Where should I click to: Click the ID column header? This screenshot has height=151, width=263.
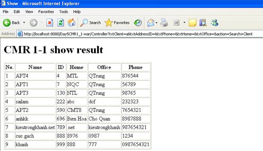click(x=61, y=67)
